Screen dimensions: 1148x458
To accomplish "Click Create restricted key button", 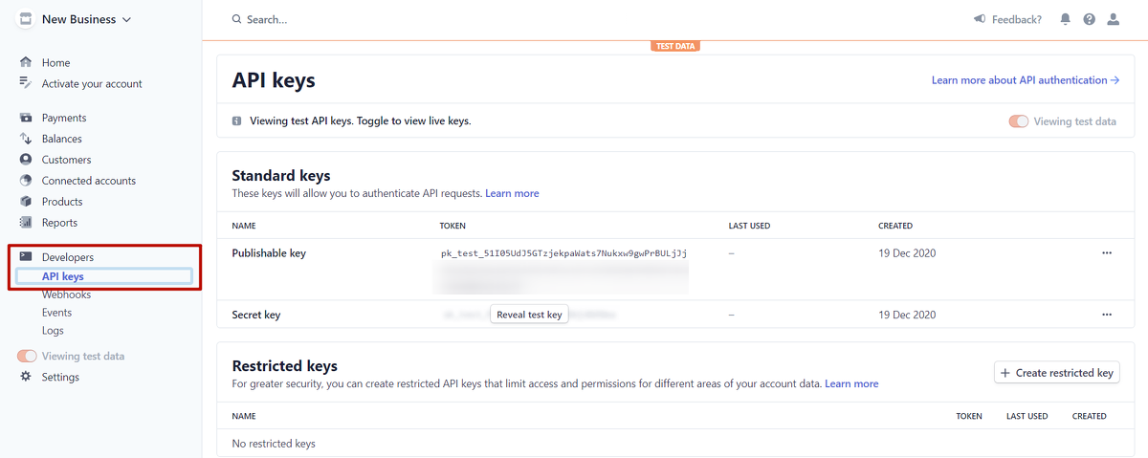I will click(x=1057, y=373).
